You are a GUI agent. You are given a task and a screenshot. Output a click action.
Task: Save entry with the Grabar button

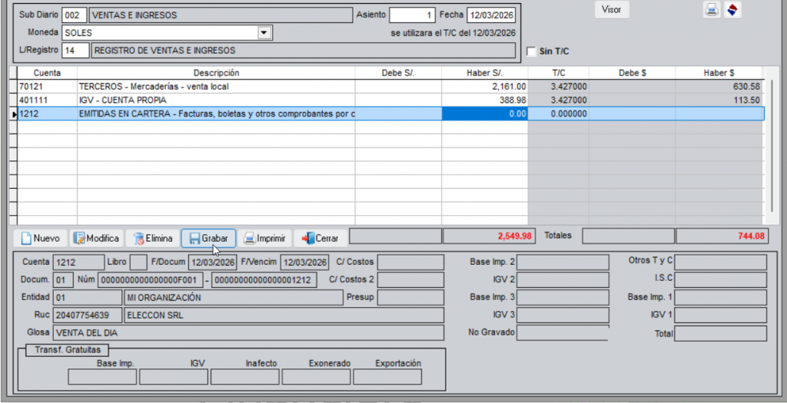(x=208, y=238)
